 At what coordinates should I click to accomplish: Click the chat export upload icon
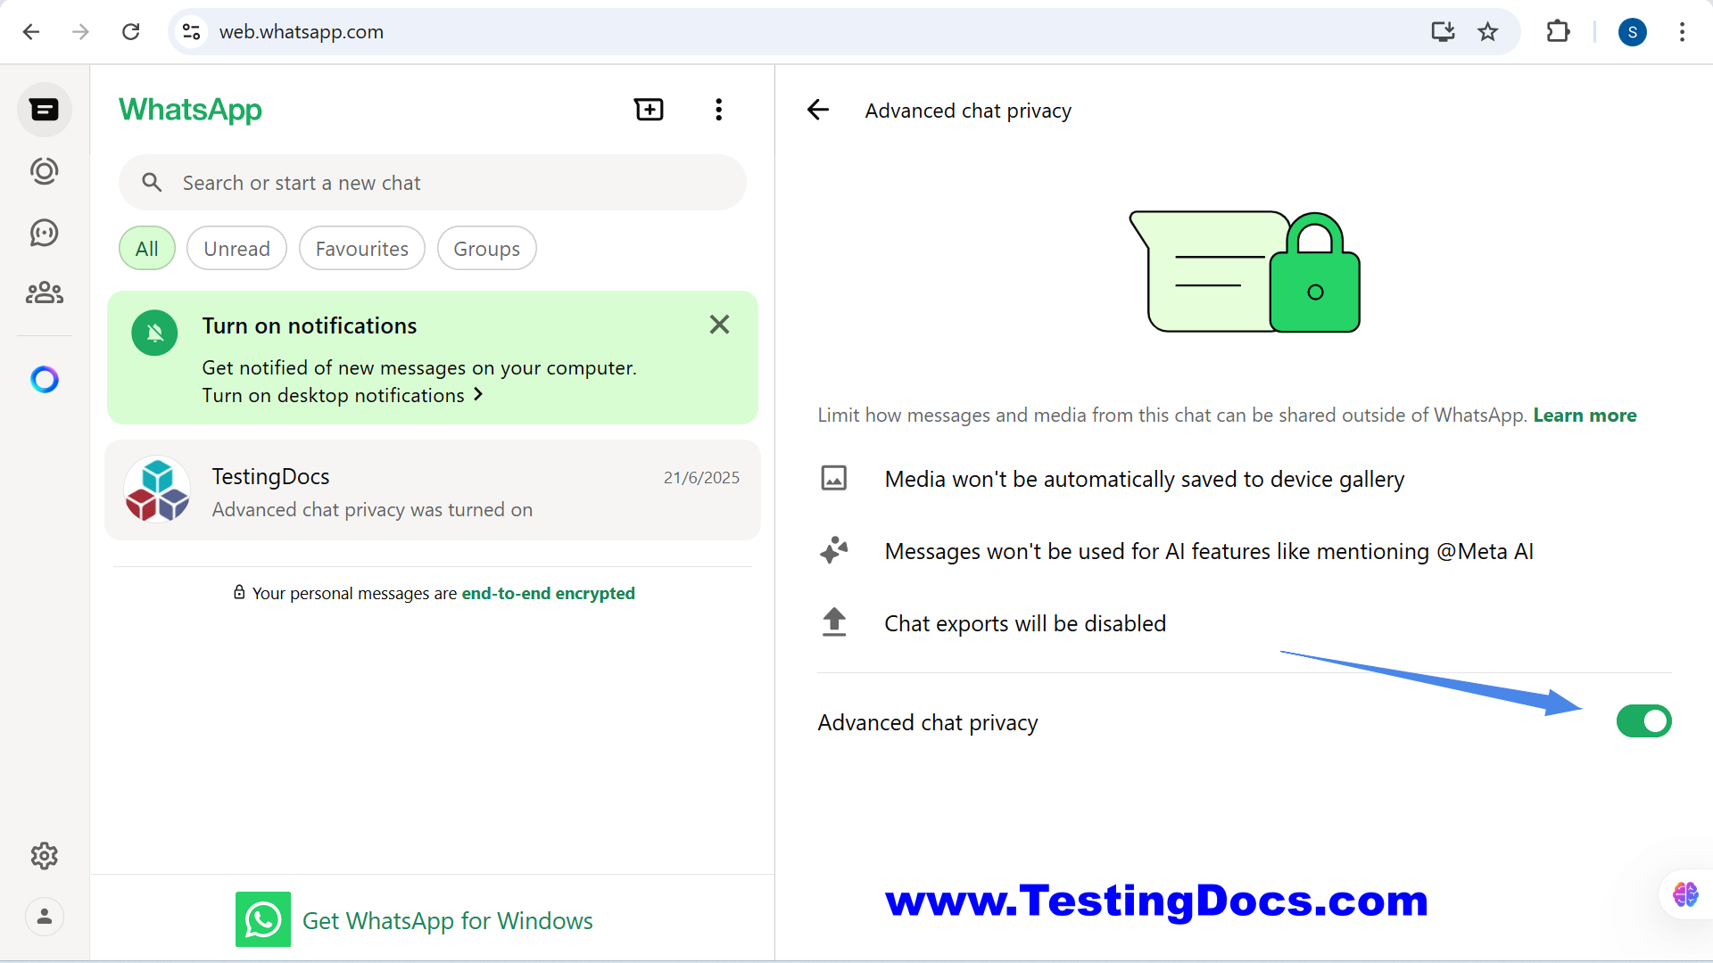(x=834, y=621)
